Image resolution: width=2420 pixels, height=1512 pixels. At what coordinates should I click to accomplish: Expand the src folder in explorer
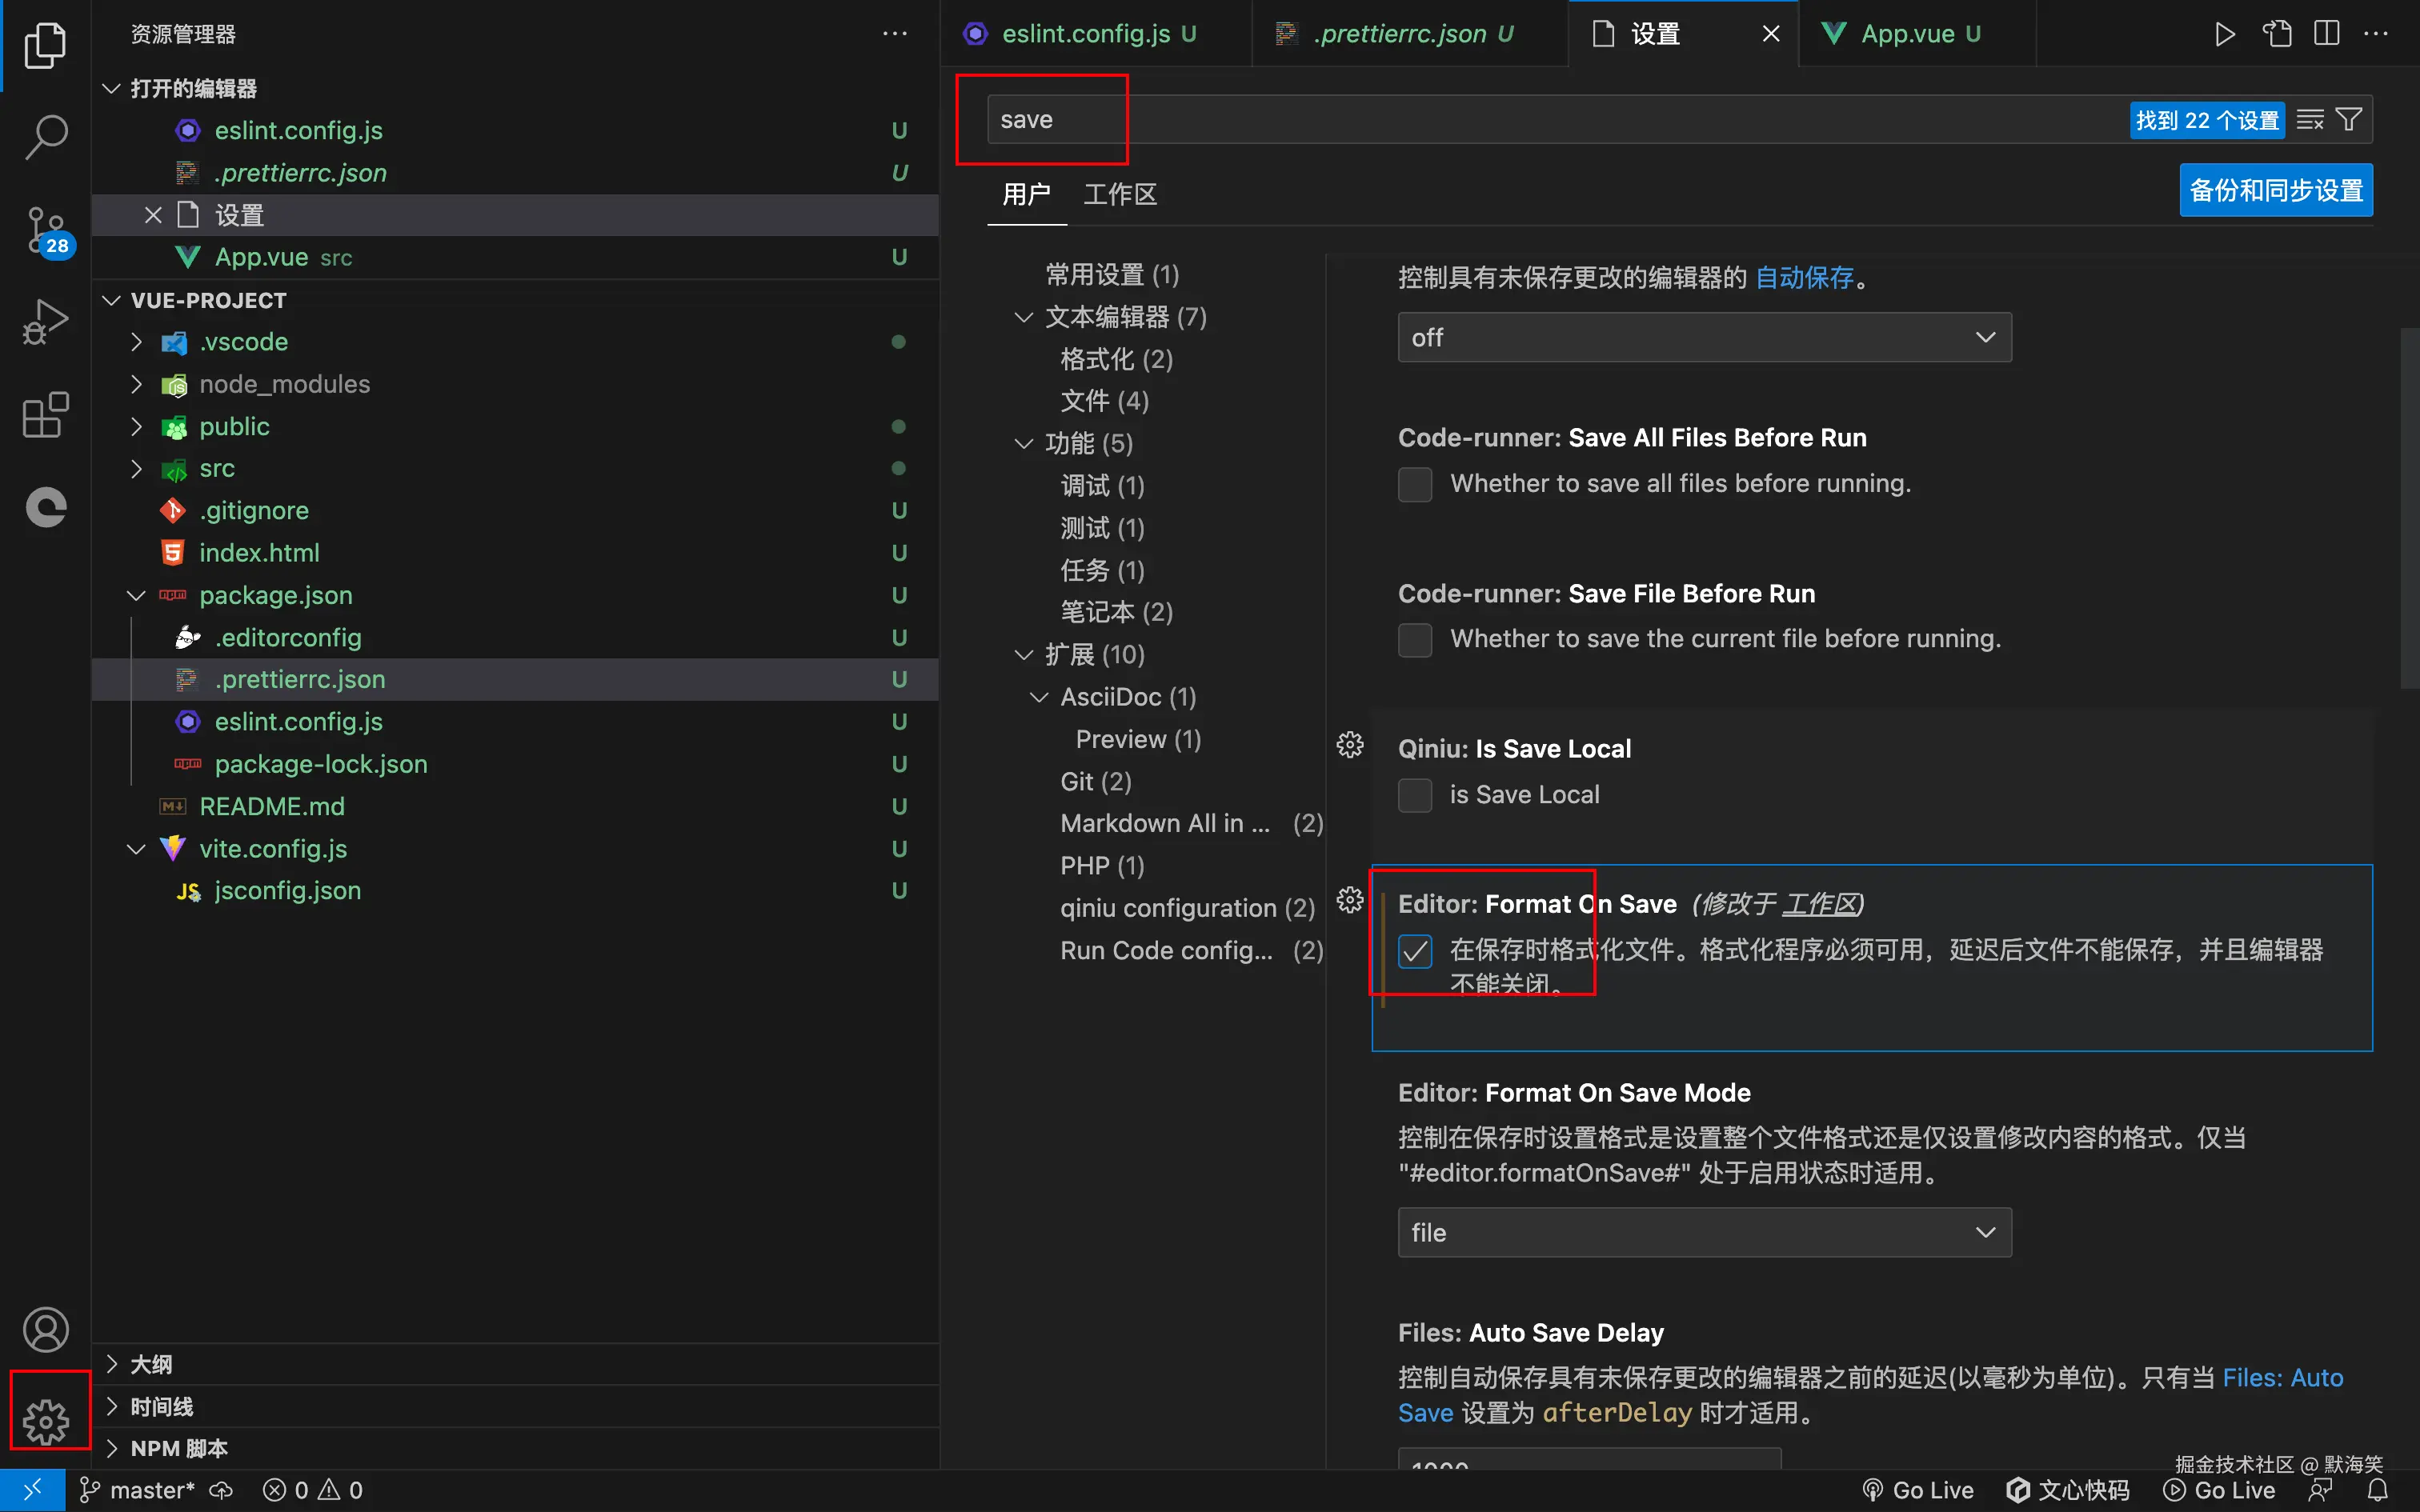217,468
